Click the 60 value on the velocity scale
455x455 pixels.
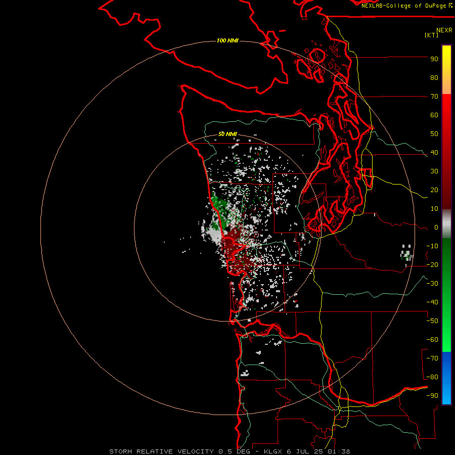[x=434, y=115]
